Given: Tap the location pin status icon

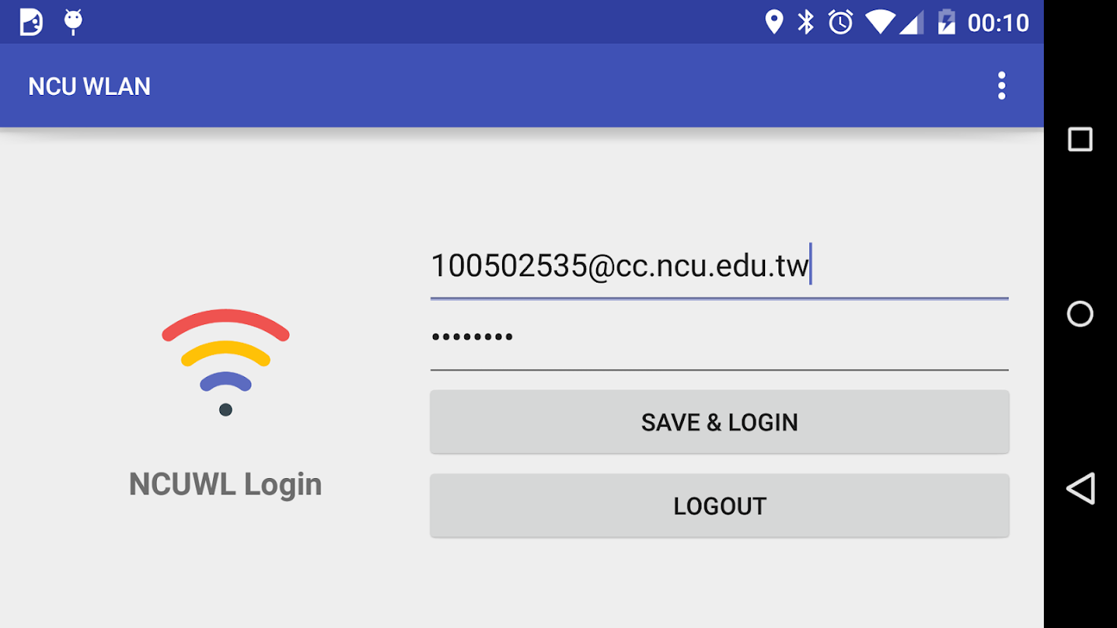Looking at the screenshot, I should coord(774,22).
